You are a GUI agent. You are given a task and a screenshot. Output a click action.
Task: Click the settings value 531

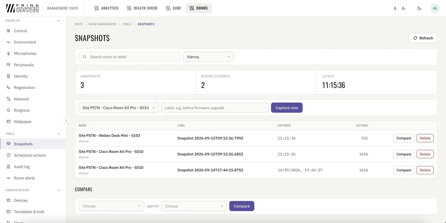365,138
